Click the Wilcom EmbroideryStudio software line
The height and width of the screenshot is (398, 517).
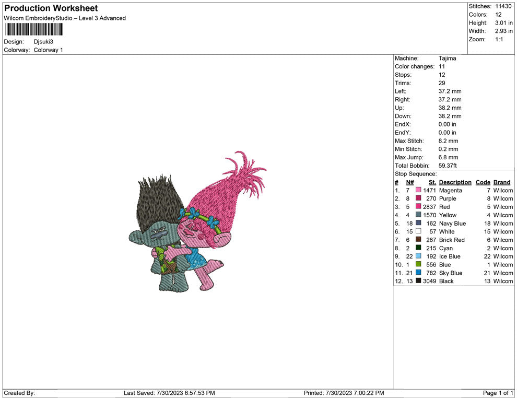coord(65,18)
